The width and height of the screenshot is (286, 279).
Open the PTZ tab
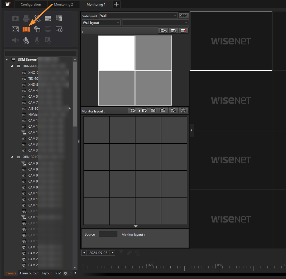(58, 273)
